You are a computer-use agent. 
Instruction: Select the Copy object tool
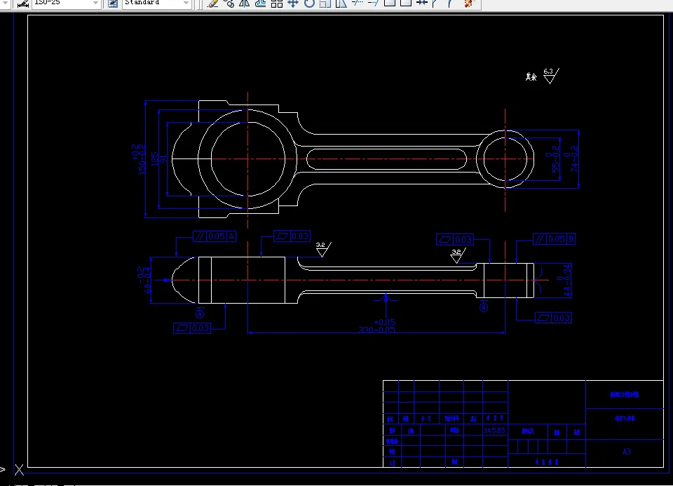tap(229, 4)
